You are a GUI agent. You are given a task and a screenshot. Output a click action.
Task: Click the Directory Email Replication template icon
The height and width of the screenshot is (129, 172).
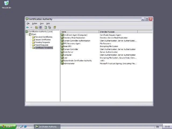62,38
